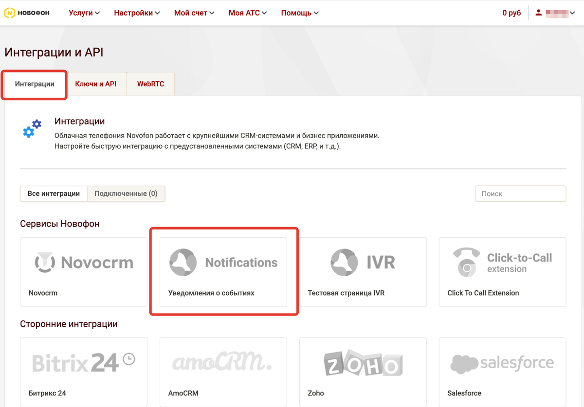The image size is (584, 407).
Task: Click the Тестовая страница IVR label
Action: coord(346,293)
